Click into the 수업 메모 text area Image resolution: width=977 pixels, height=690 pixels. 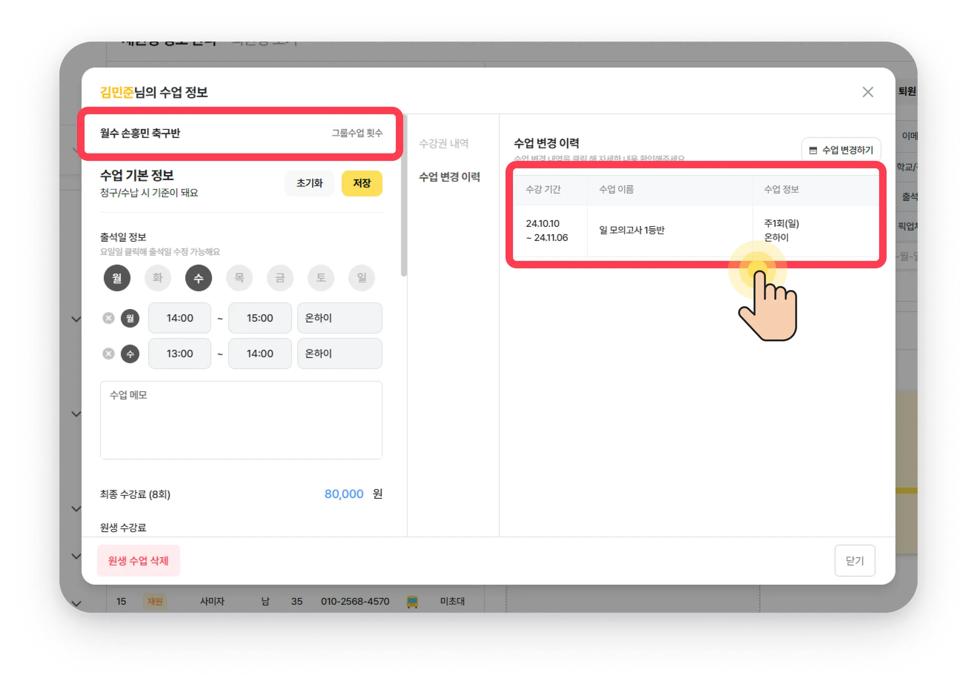click(241, 420)
